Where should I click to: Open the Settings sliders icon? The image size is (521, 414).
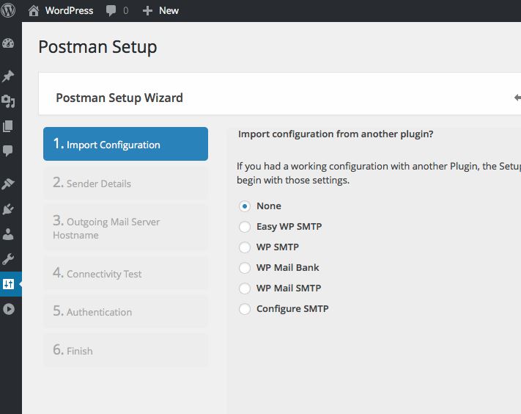8,284
